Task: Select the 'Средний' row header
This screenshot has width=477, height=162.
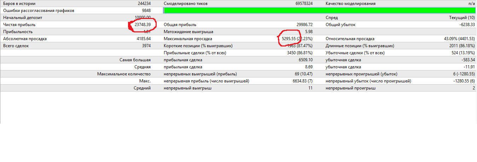Action: [x=143, y=88]
